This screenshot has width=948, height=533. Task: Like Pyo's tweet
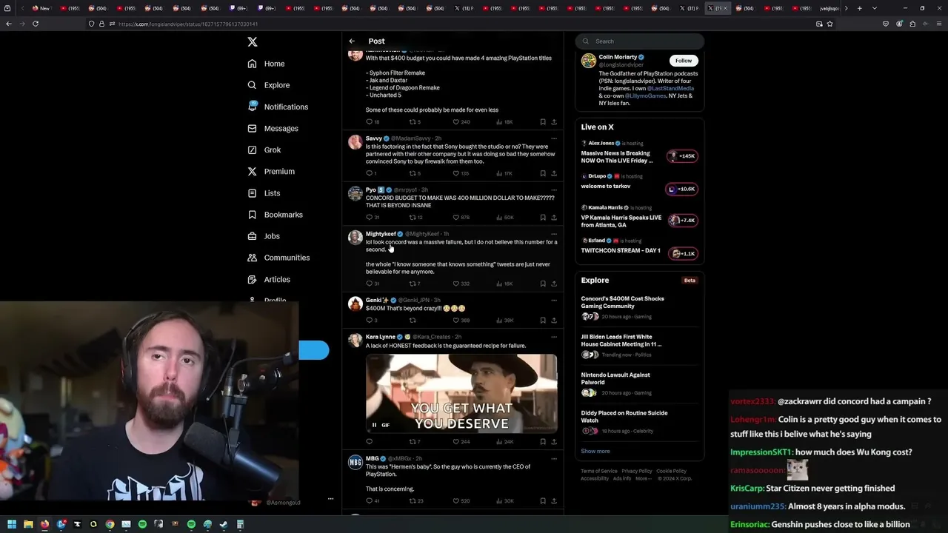point(456,218)
